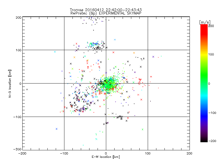This screenshot has width=223, height=167.
Task: Click the colorbar '0' label
Action: 209,83
